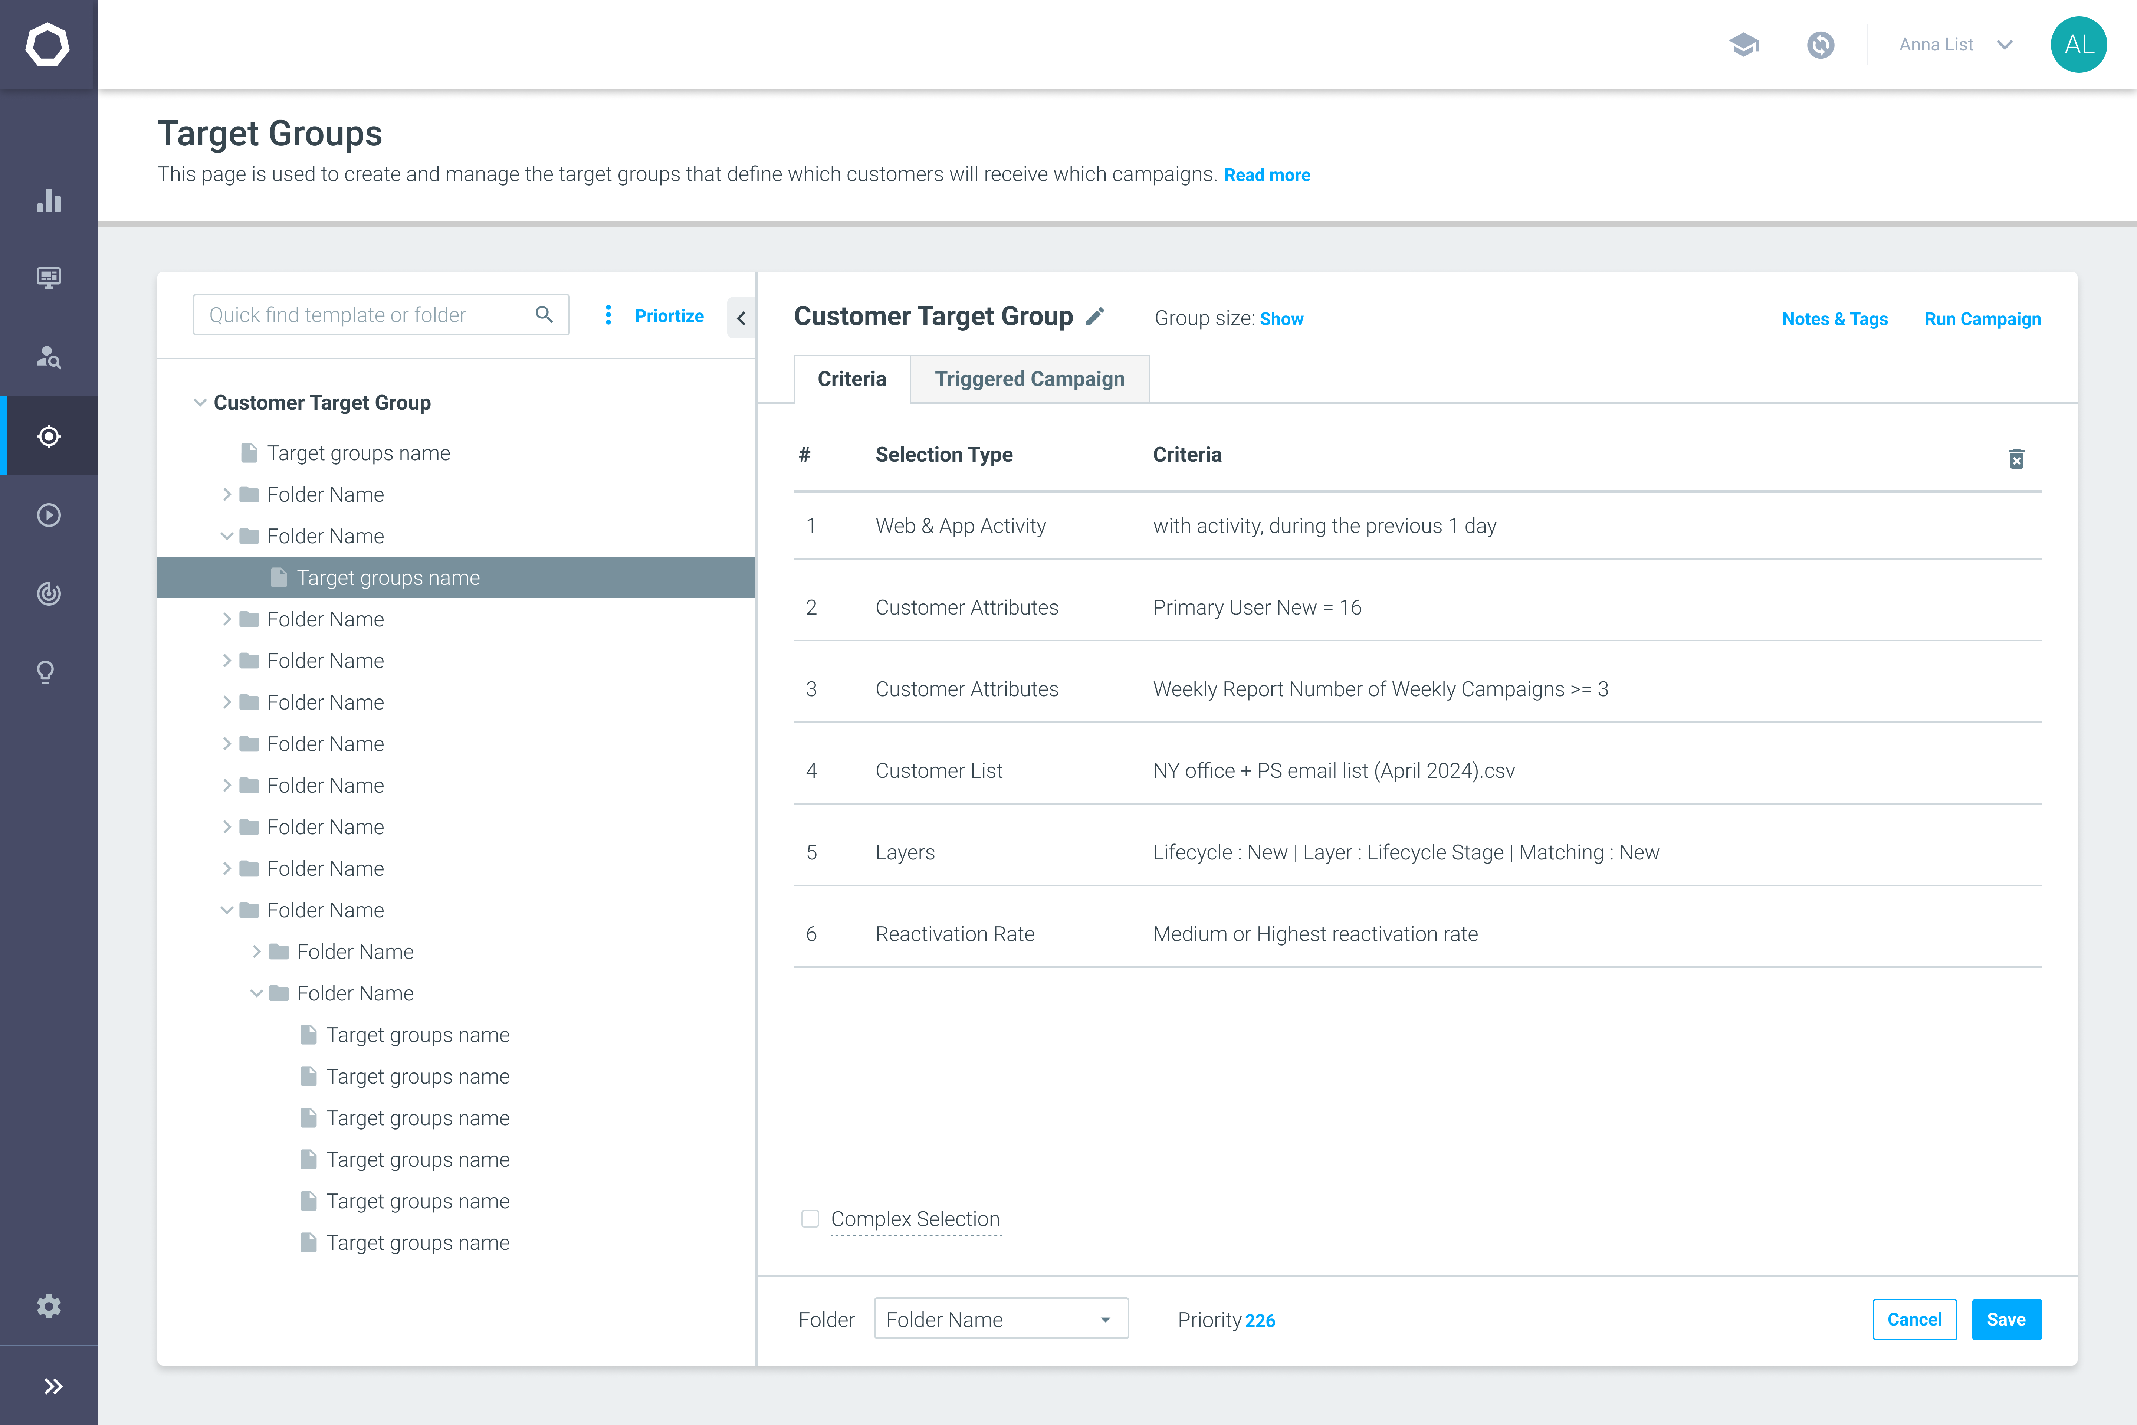This screenshot has width=2137, height=1425.
Task: Expand sidebar with double chevron icon
Action: (53, 1386)
